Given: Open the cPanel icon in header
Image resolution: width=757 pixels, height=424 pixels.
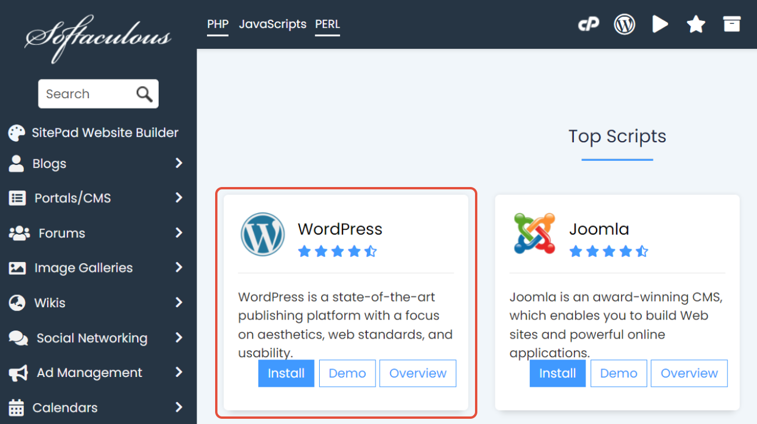Looking at the screenshot, I should (x=588, y=24).
